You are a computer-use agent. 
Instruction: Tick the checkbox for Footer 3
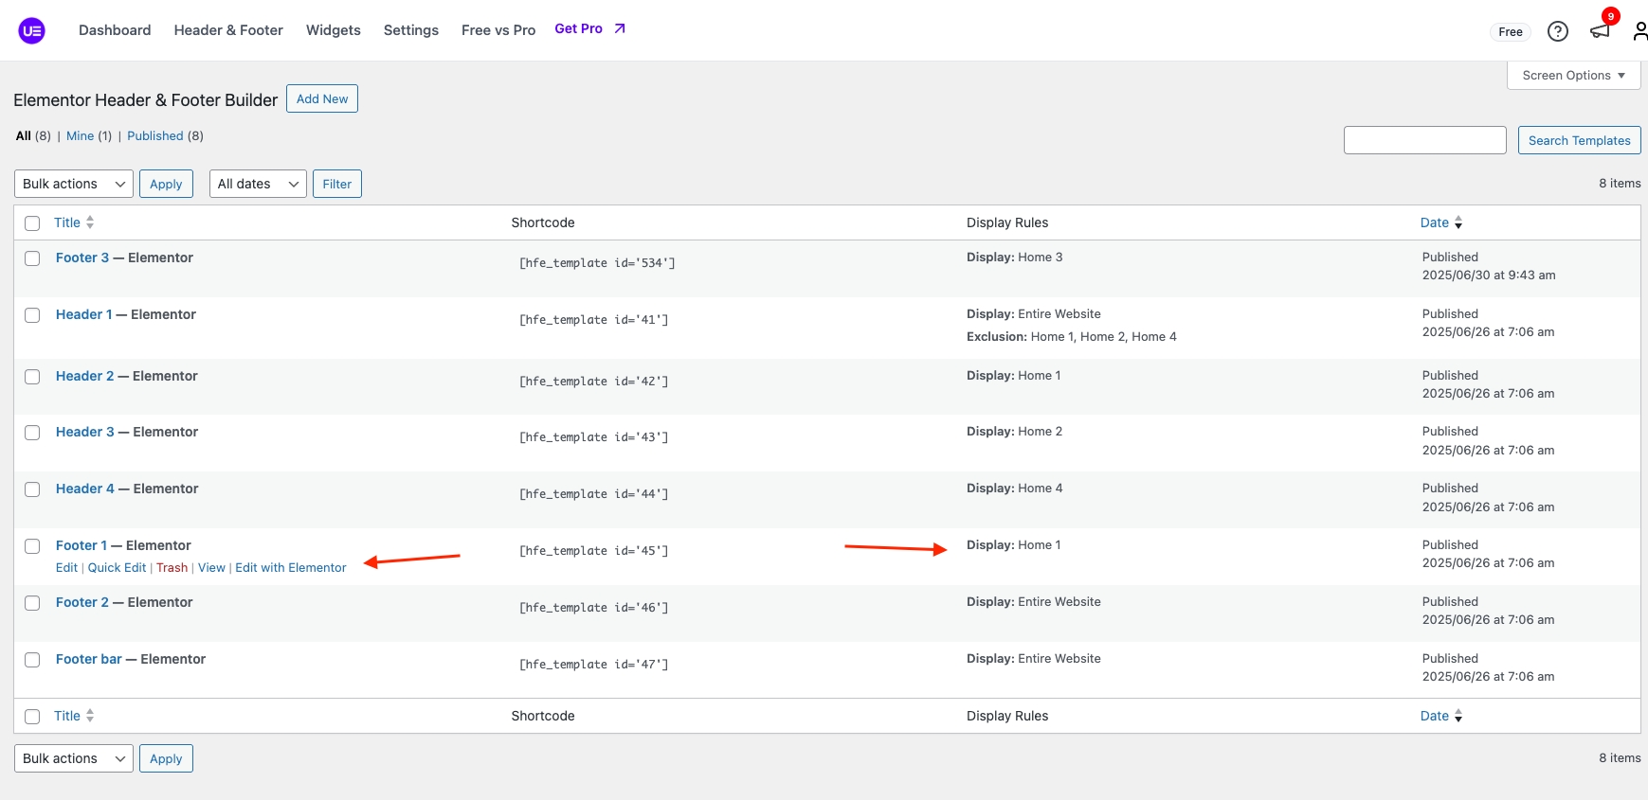32,258
